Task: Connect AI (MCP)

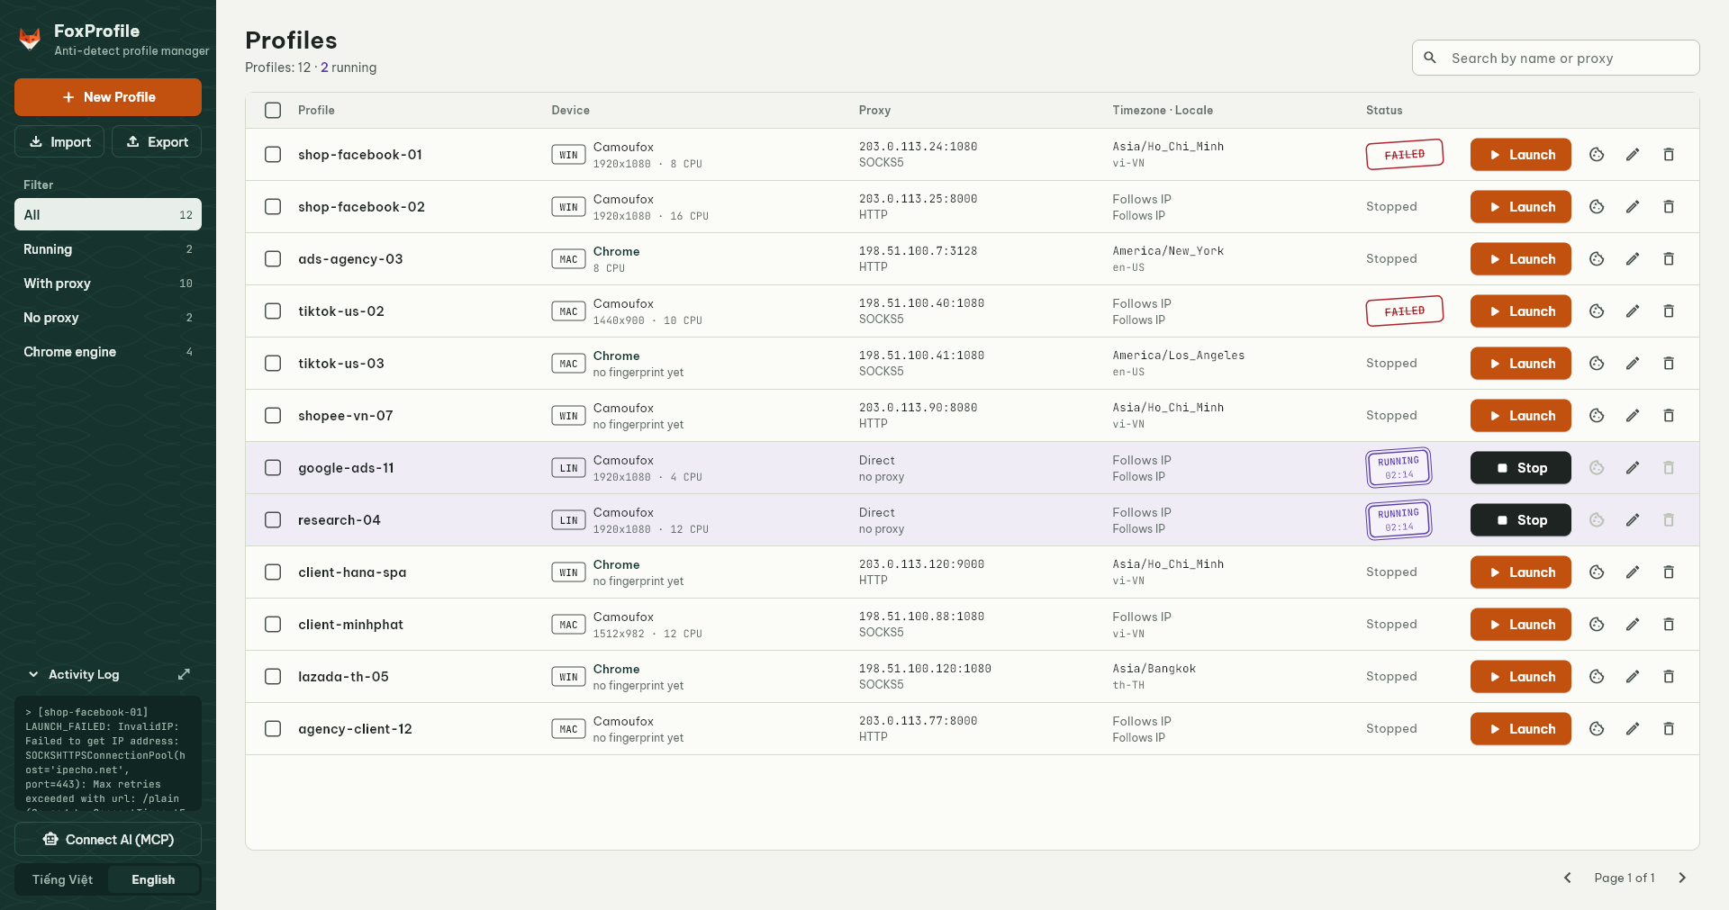Action: [x=108, y=840]
